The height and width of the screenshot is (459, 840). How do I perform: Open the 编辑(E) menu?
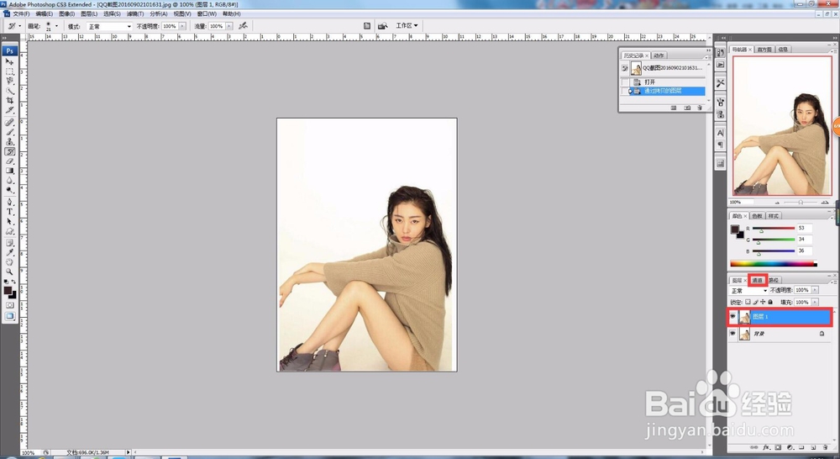[44, 13]
